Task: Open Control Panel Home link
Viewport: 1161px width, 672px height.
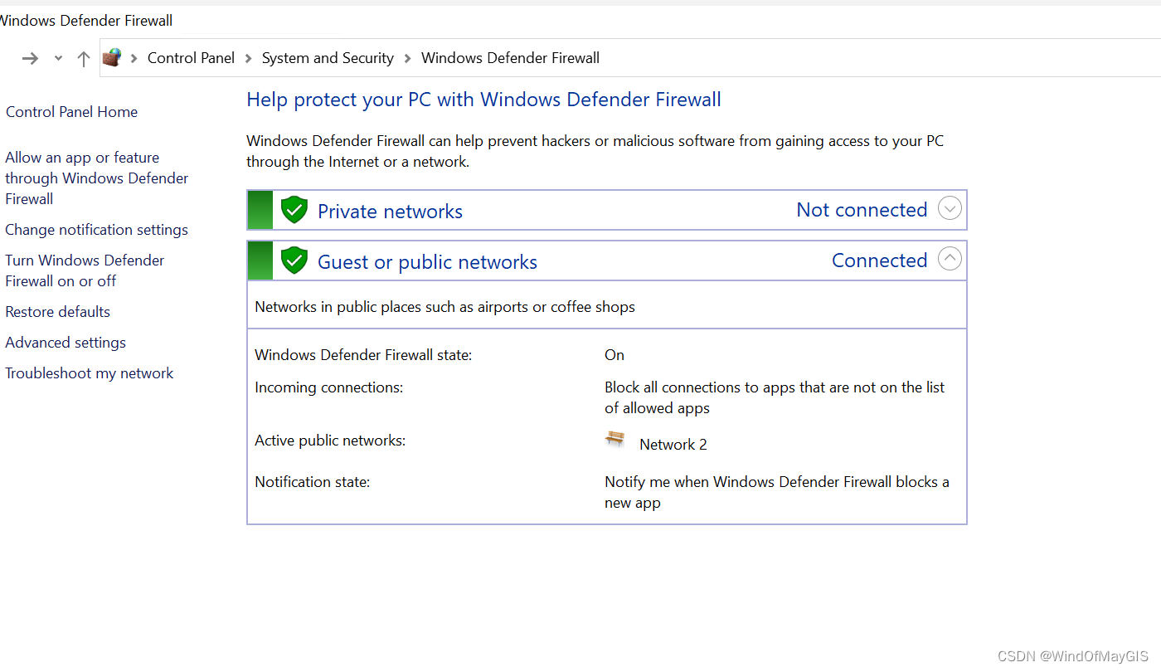Action: [x=71, y=112]
